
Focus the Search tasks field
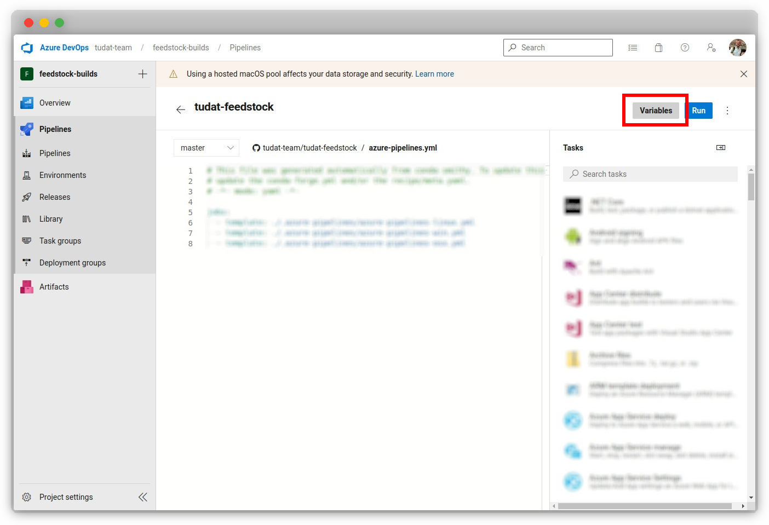pyautogui.click(x=650, y=174)
